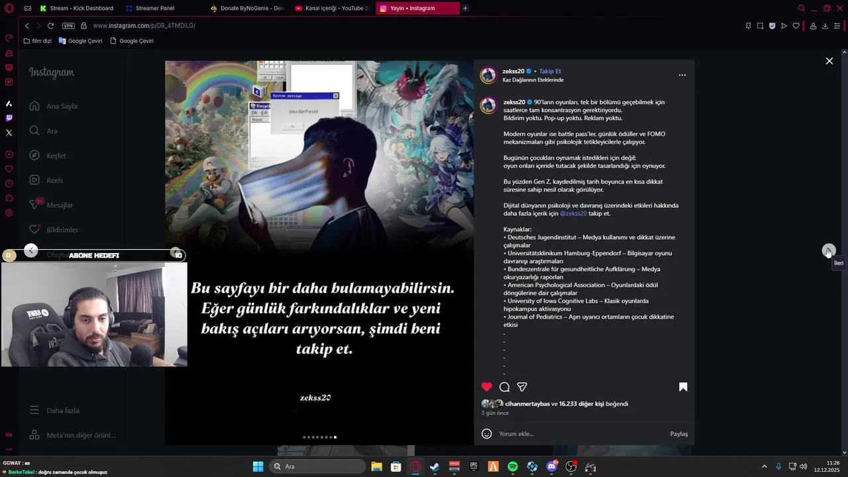
Task: Click the Instagram logo wordmark
Action: tap(52, 73)
